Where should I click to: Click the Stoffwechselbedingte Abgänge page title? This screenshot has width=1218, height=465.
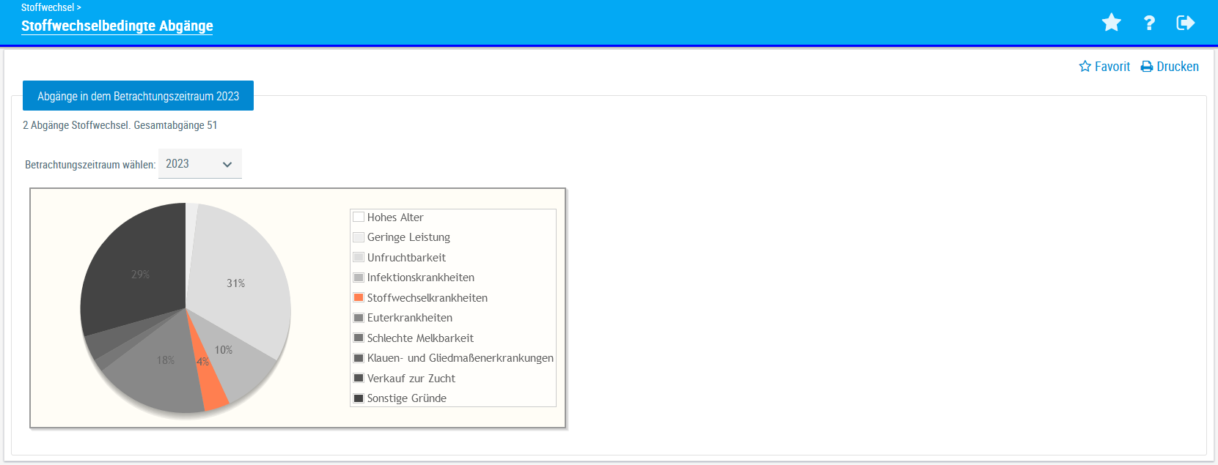tap(117, 26)
